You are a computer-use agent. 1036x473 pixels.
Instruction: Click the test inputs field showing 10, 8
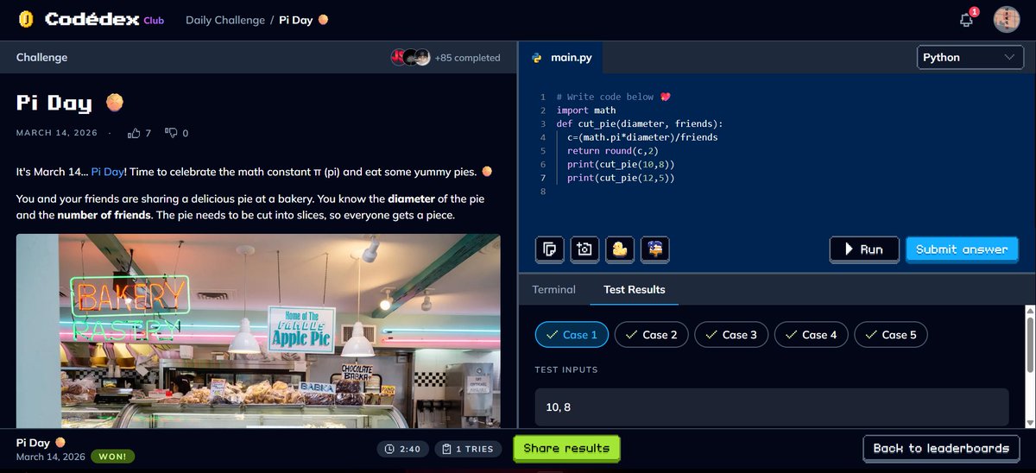pyautogui.click(x=772, y=407)
